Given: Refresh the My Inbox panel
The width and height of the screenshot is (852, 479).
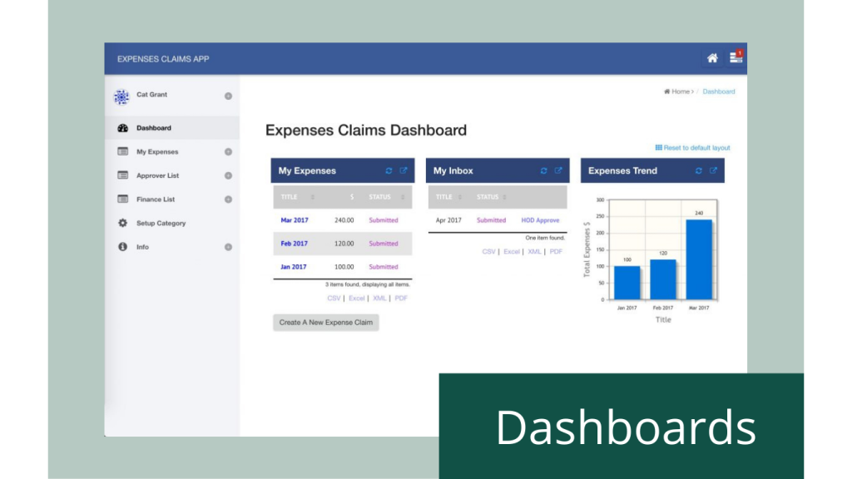Looking at the screenshot, I should tap(544, 170).
